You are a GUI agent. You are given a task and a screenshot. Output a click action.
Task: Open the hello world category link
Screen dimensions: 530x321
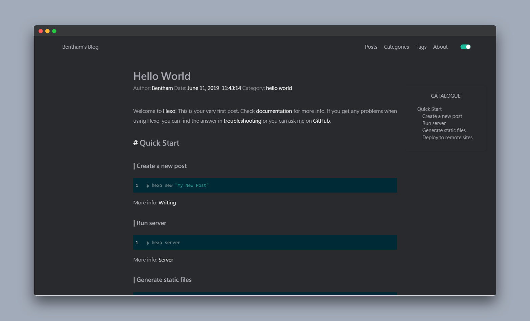click(279, 88)
